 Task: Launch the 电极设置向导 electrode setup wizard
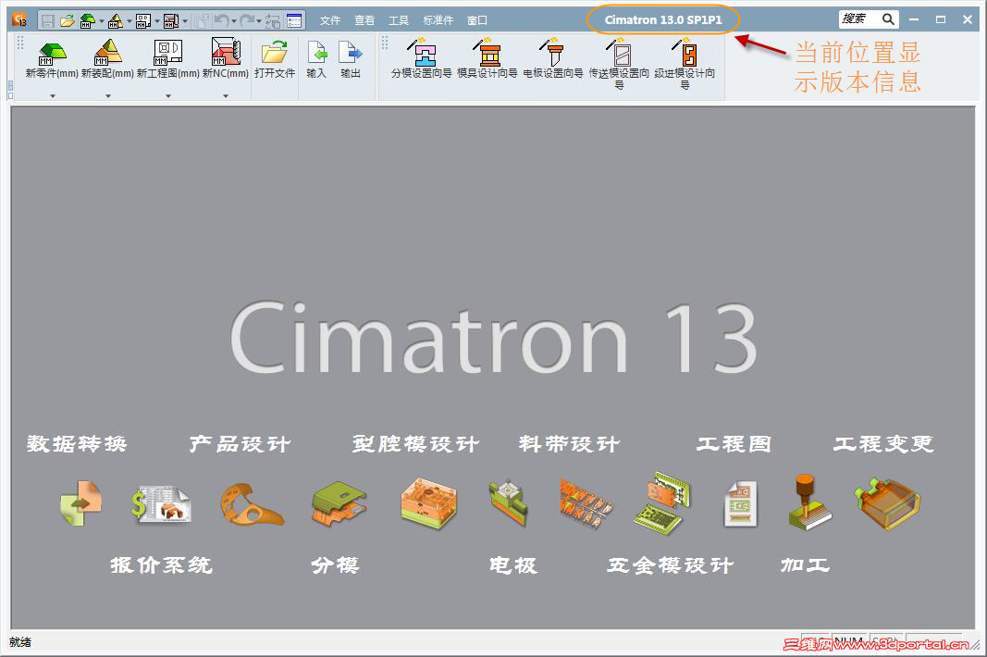pos(553,58)
